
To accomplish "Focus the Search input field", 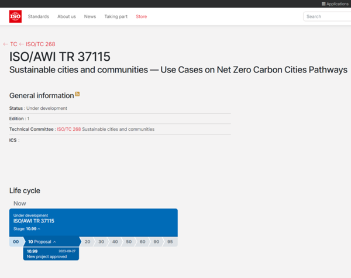I will click(327, 16).
